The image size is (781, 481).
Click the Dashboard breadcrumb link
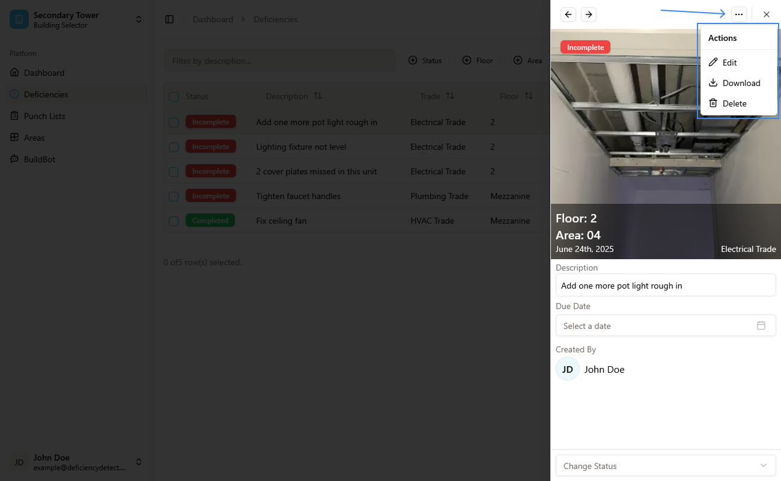click(213, 19)
